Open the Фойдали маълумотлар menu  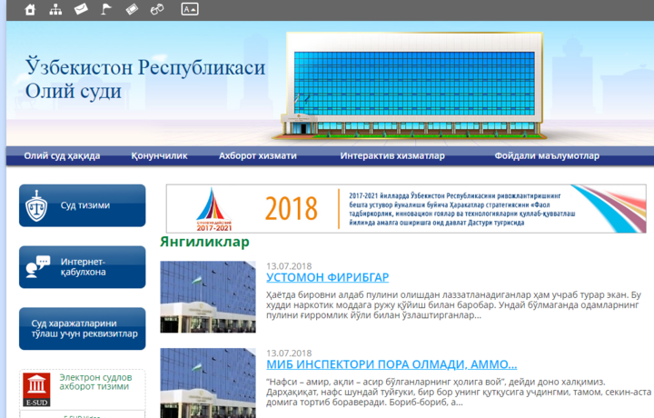tap(547, 156)
